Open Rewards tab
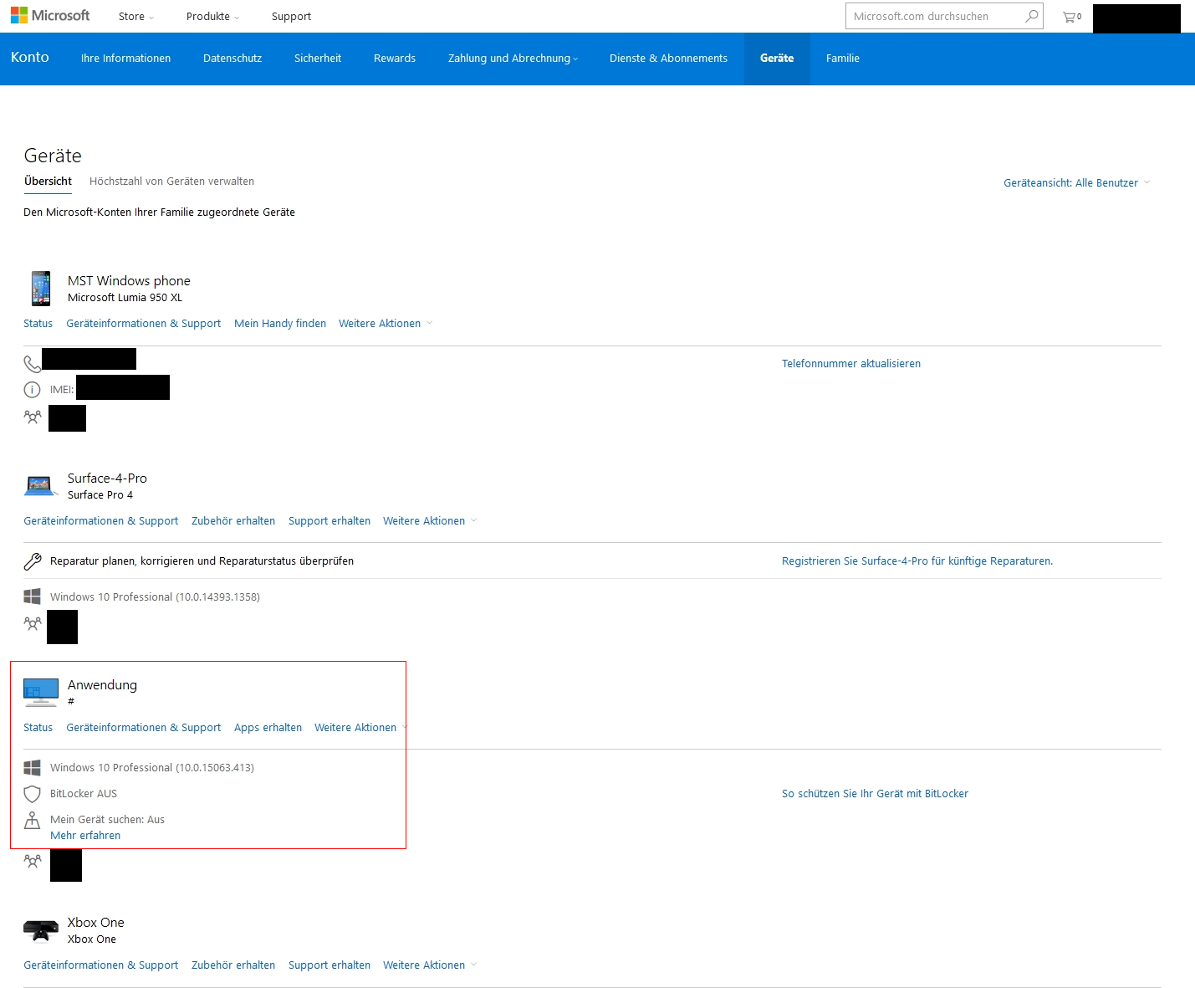 click(395, 59)
